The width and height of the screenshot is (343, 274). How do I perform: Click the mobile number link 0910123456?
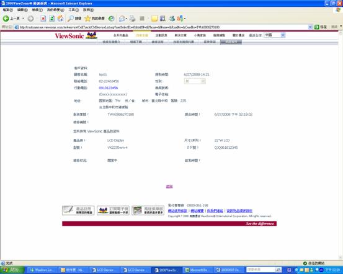109,88
